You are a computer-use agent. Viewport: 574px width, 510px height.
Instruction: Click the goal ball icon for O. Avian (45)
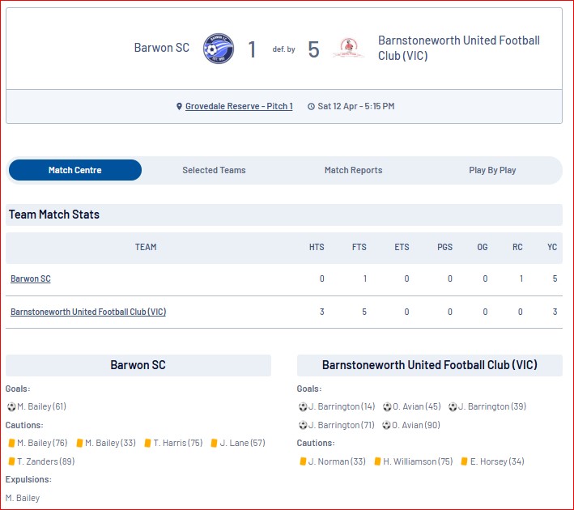387,406
